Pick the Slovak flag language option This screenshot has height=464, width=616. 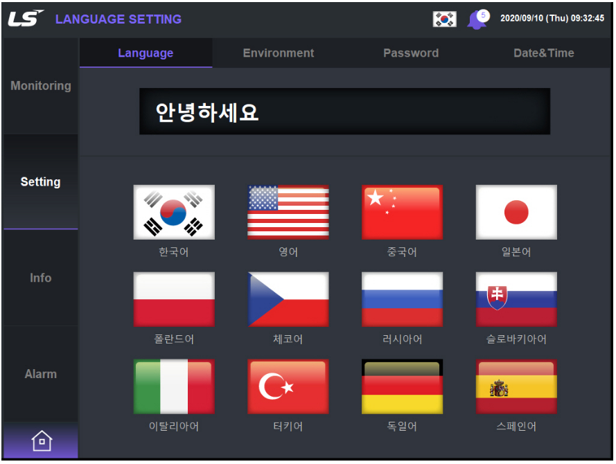coord(516,299)
